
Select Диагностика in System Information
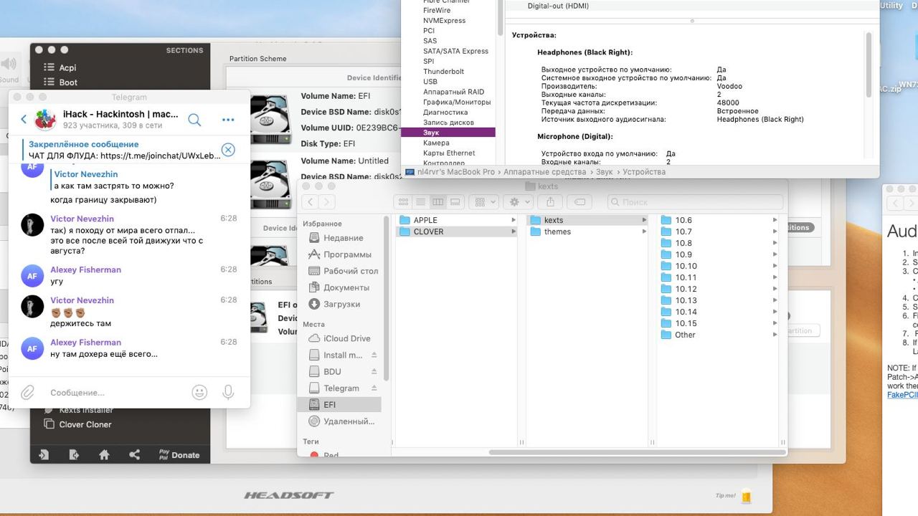(445, 112)
